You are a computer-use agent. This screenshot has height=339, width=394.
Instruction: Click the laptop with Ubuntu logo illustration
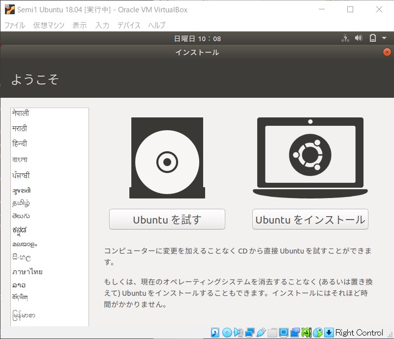(x=310, y=158)
